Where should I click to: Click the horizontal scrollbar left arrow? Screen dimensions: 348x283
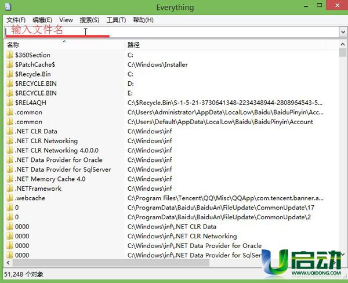(x=8, y=263)
